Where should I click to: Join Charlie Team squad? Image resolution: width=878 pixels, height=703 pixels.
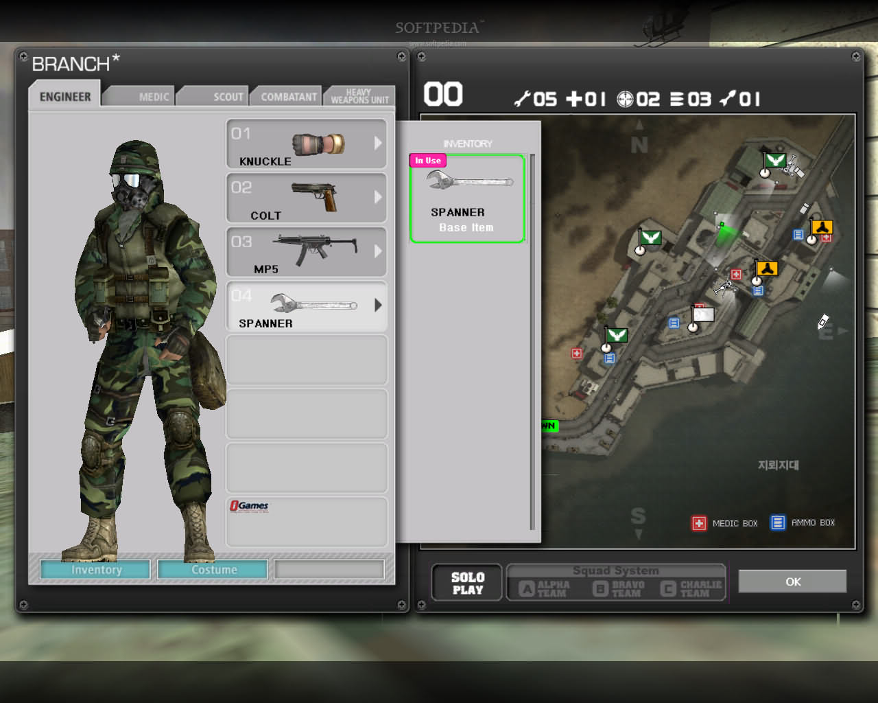click(691, 588)
